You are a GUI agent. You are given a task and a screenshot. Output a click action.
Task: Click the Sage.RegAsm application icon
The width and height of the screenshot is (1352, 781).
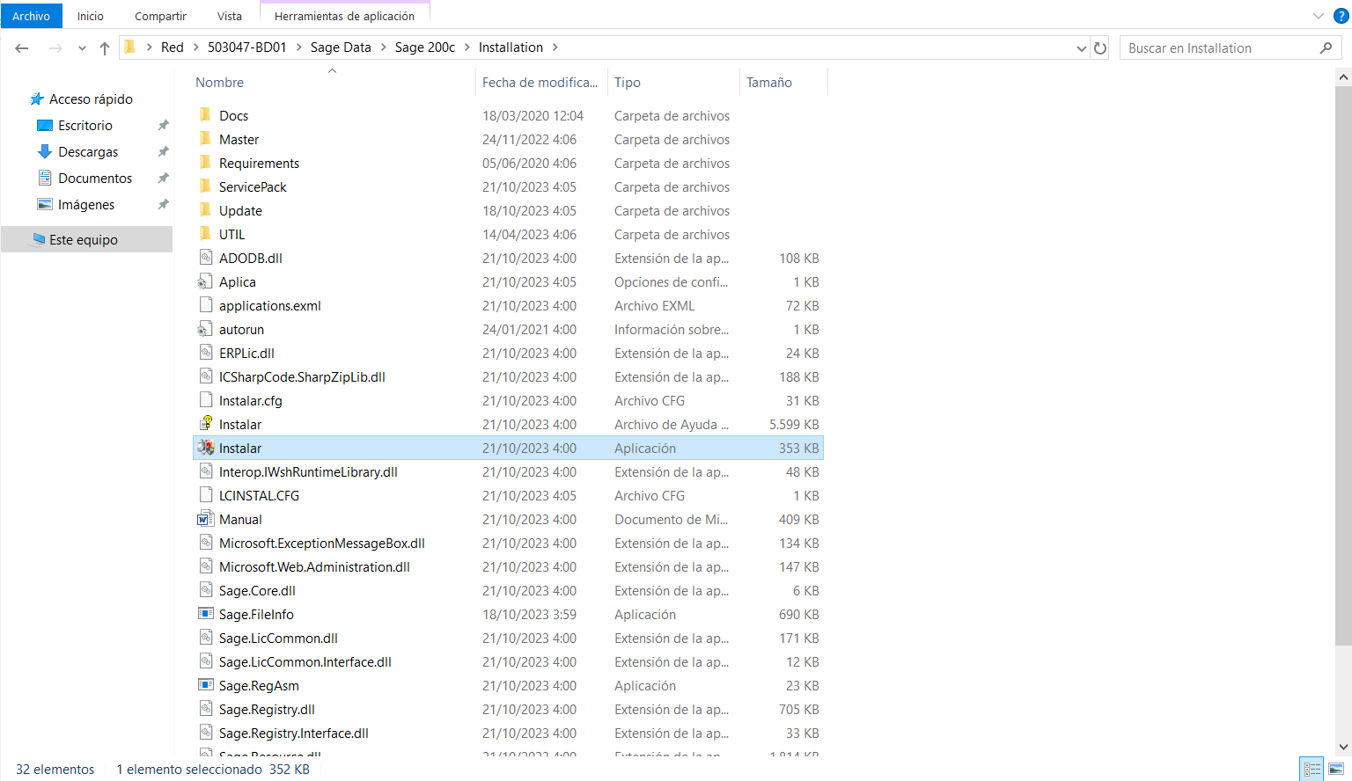205,685
